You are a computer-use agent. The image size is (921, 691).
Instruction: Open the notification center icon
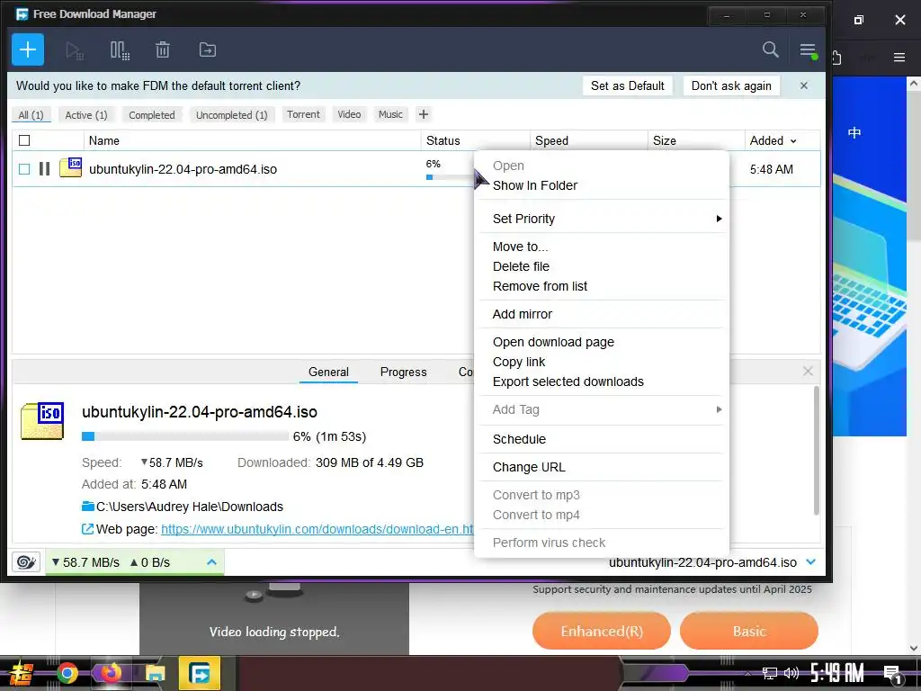(893, 674)
